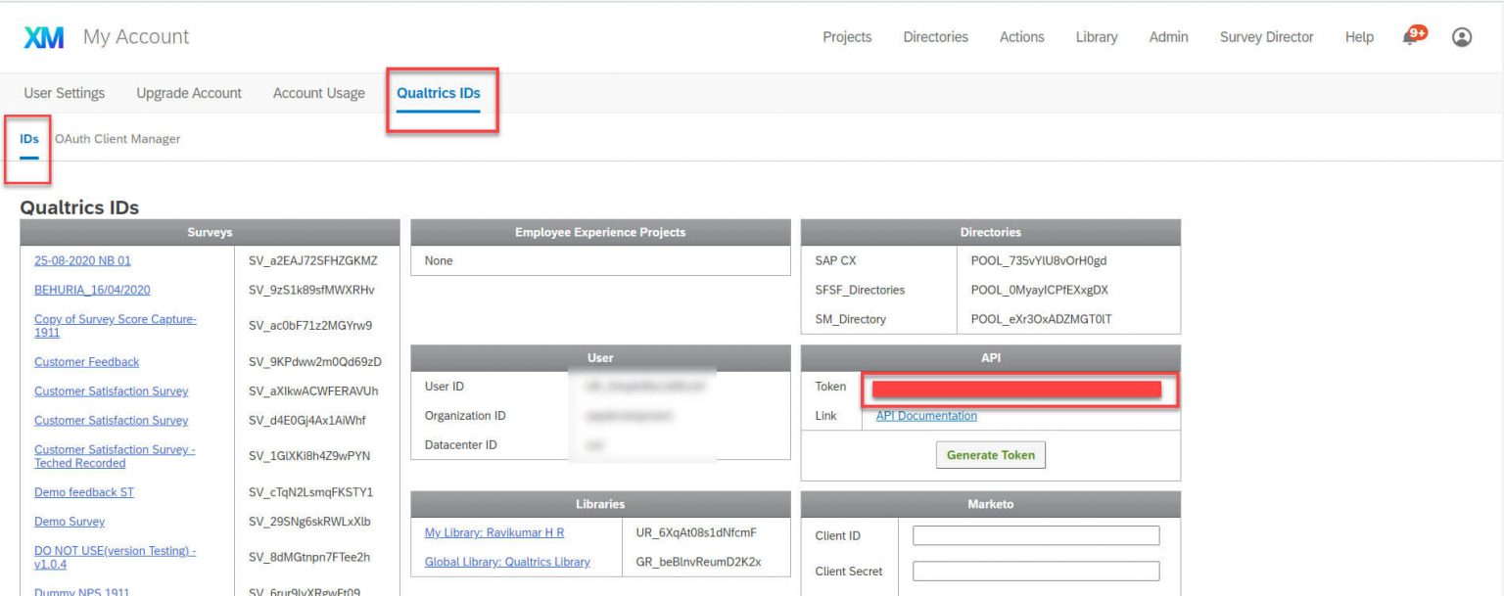
Task: Click inside the Client ID field
Action: pos(1033,535)
